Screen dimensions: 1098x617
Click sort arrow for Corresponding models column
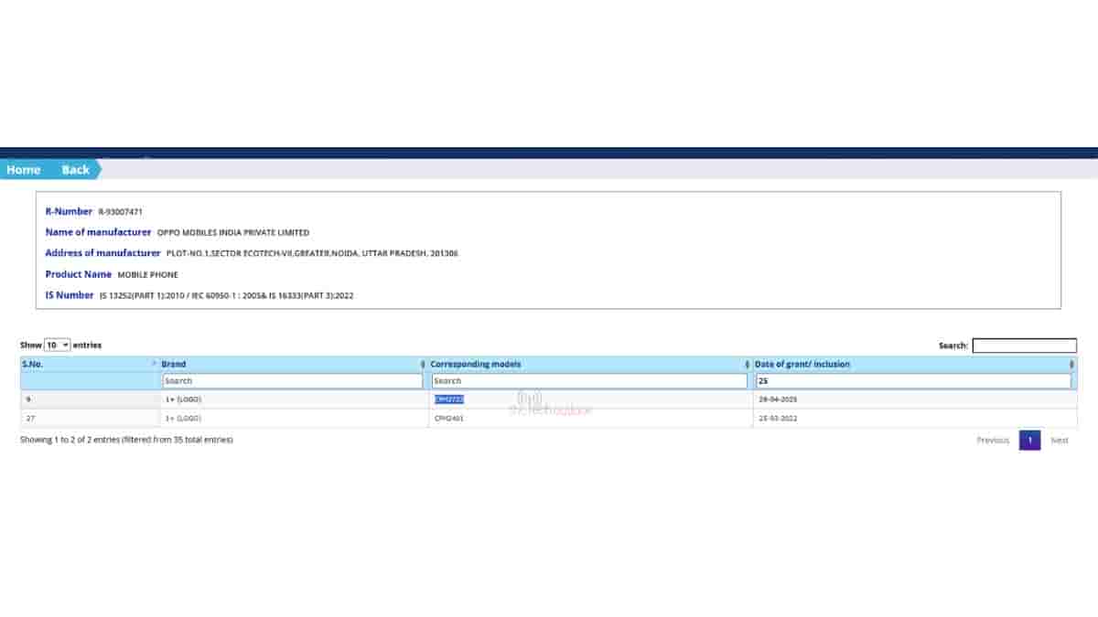tap(747, 365)
